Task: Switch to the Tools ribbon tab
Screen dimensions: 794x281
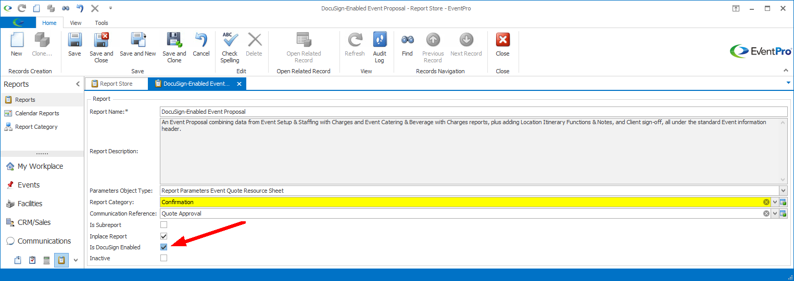Action: (102, 23)
